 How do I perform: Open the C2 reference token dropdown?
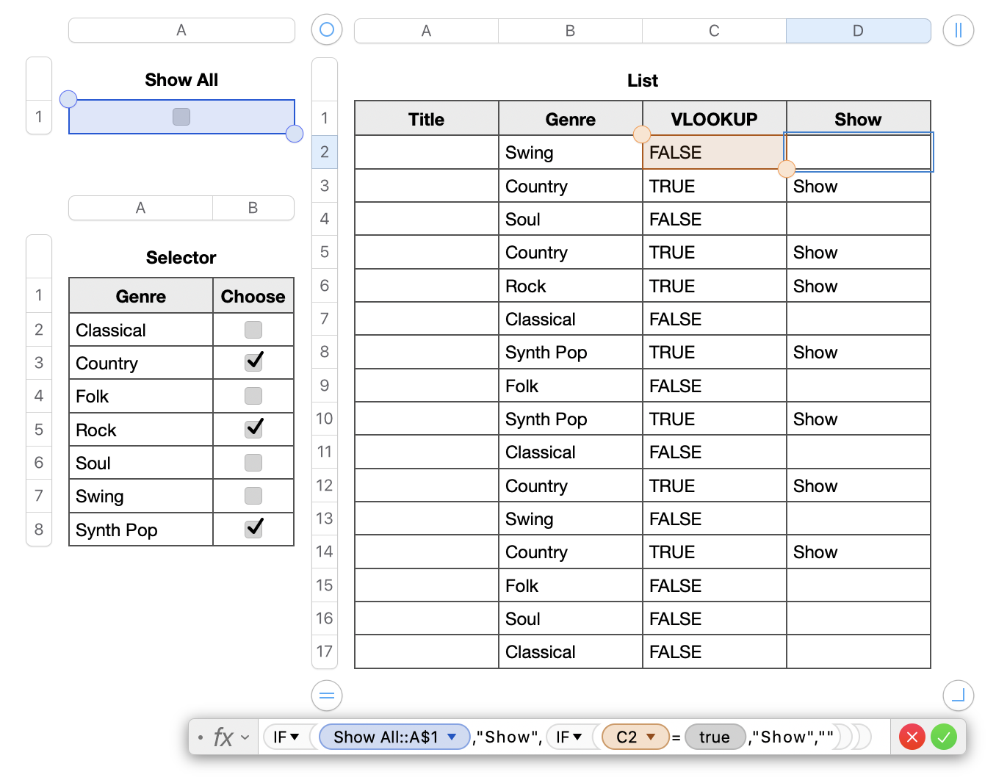coord(651,737)
